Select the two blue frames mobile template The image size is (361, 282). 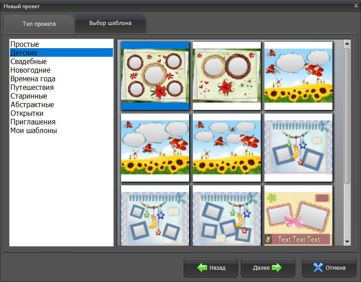(298, 148)
